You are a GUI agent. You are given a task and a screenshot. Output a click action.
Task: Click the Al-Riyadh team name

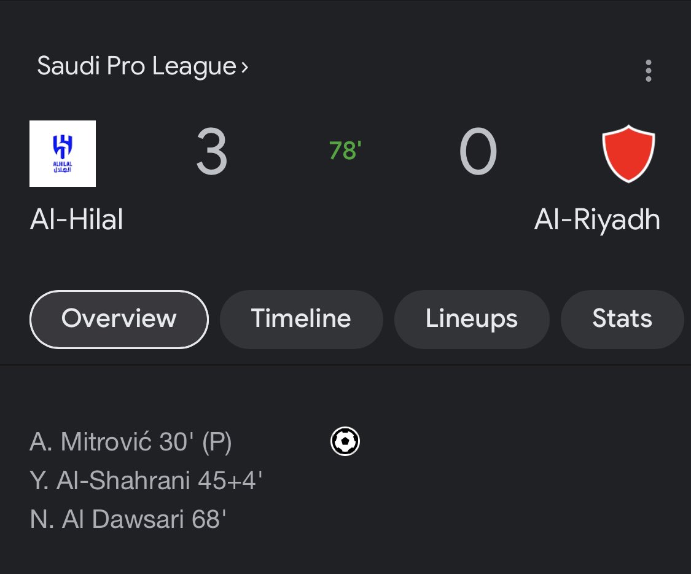pyautogui.click(x=597, y=220)
